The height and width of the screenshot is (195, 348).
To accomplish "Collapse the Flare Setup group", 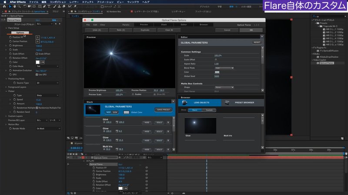I will [6, 28].
